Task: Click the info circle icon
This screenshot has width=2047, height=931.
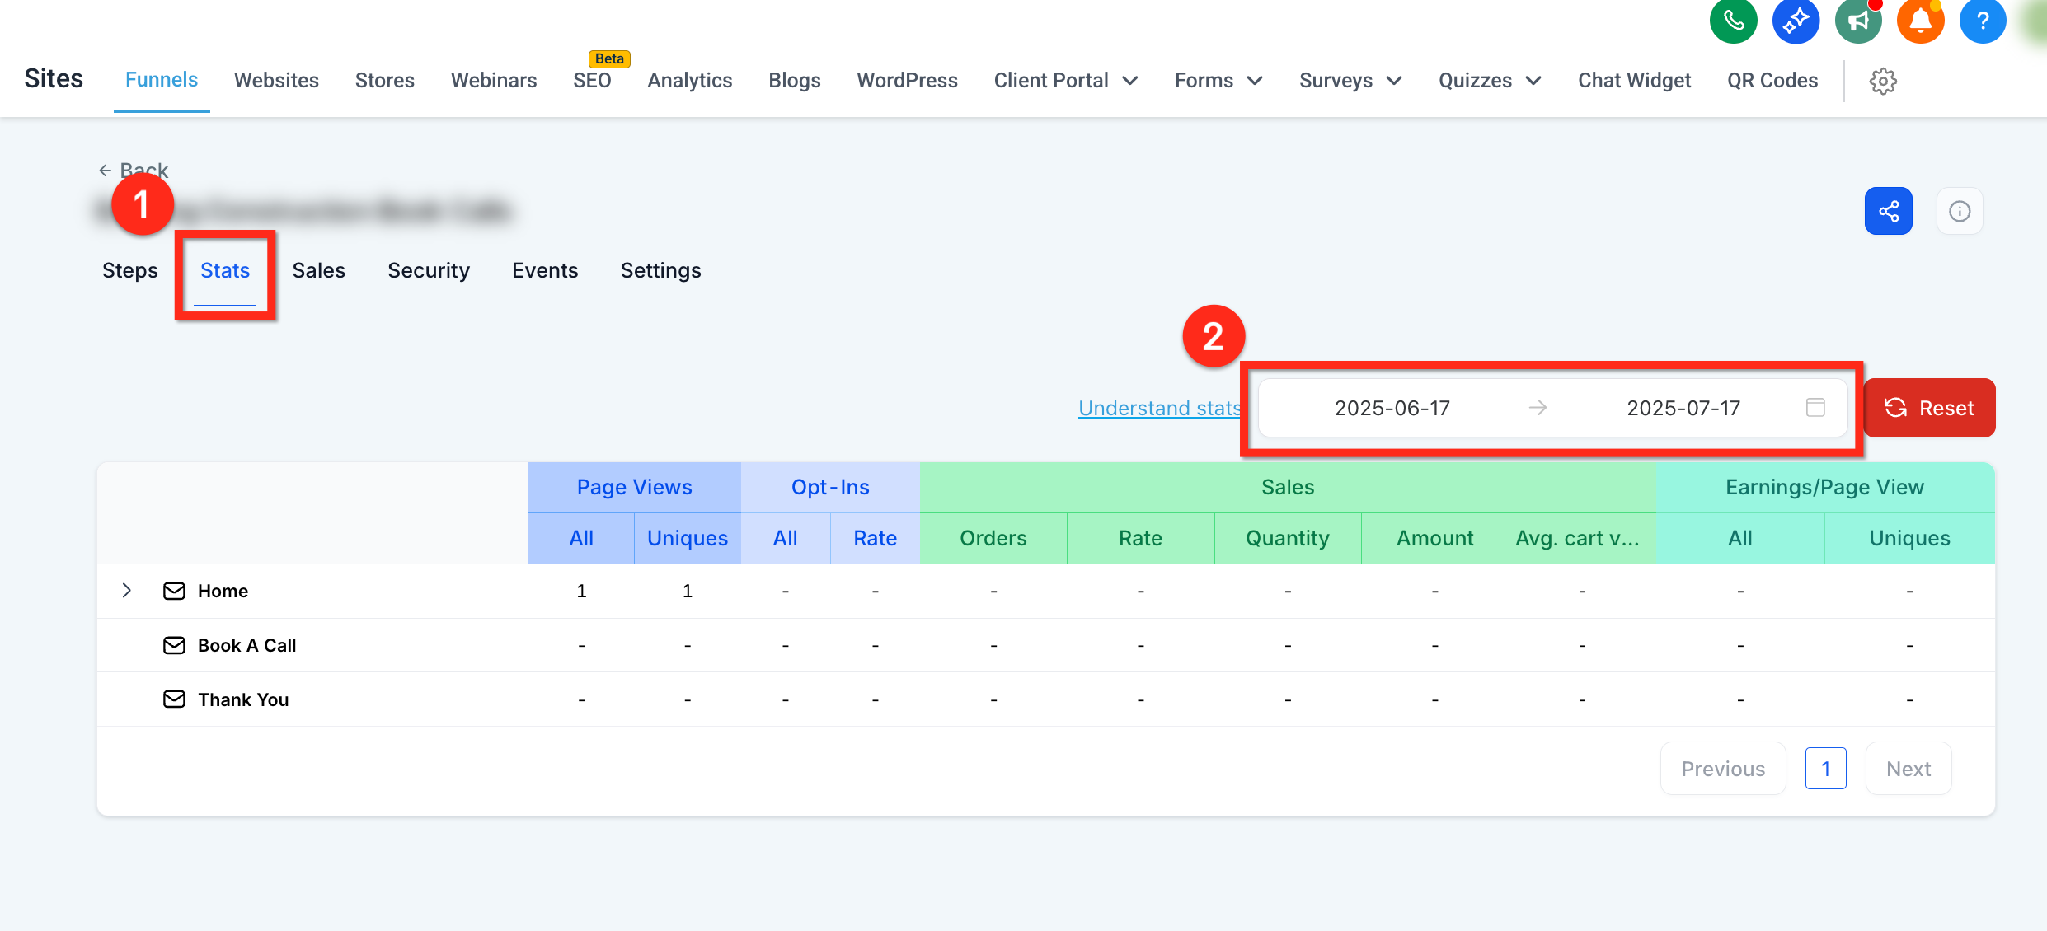Action: pyautogui.click(x=1960, y=212)
